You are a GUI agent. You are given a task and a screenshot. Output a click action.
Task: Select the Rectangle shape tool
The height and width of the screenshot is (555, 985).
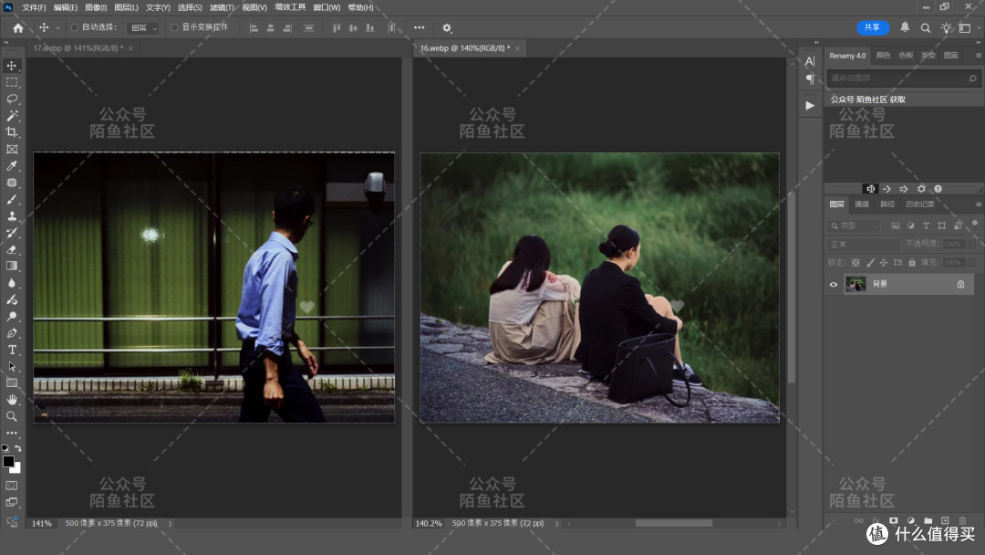coord(12,382)
